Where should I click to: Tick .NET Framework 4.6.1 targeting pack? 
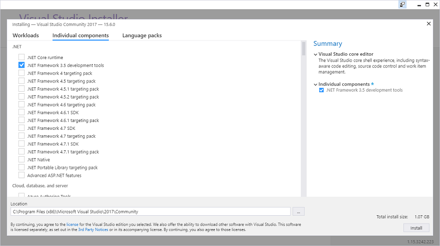click(21, 120)
